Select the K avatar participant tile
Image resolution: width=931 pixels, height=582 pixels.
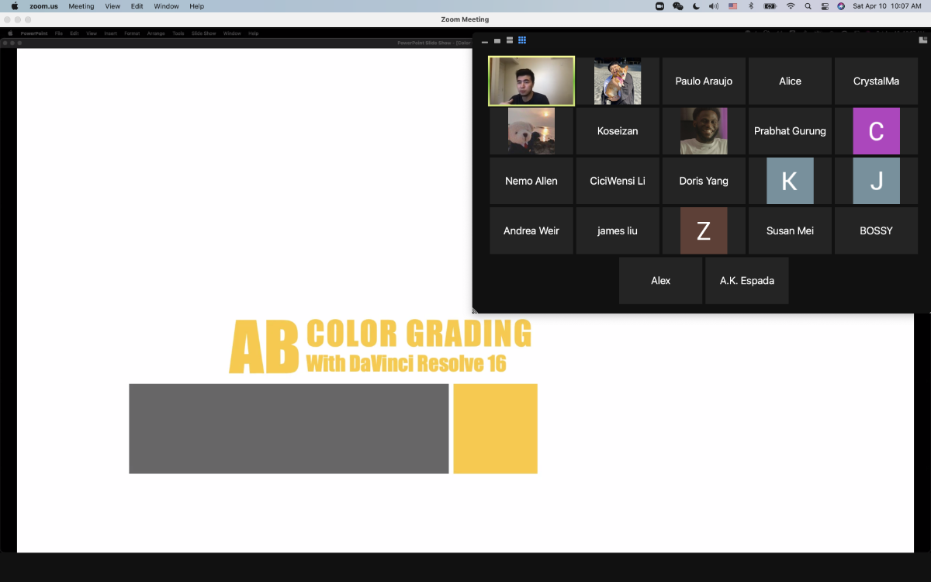[x=790, y=181]
